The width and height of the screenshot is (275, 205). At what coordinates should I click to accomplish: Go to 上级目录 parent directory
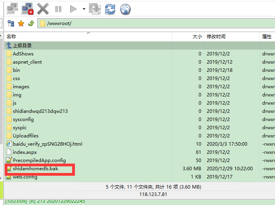click(22, 45)
